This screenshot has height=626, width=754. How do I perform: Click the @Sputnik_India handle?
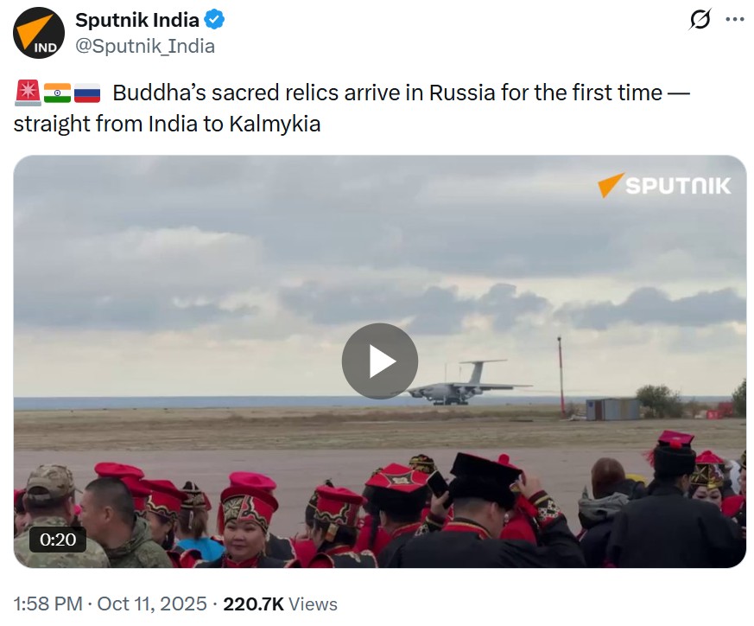(x=145, y=46)
